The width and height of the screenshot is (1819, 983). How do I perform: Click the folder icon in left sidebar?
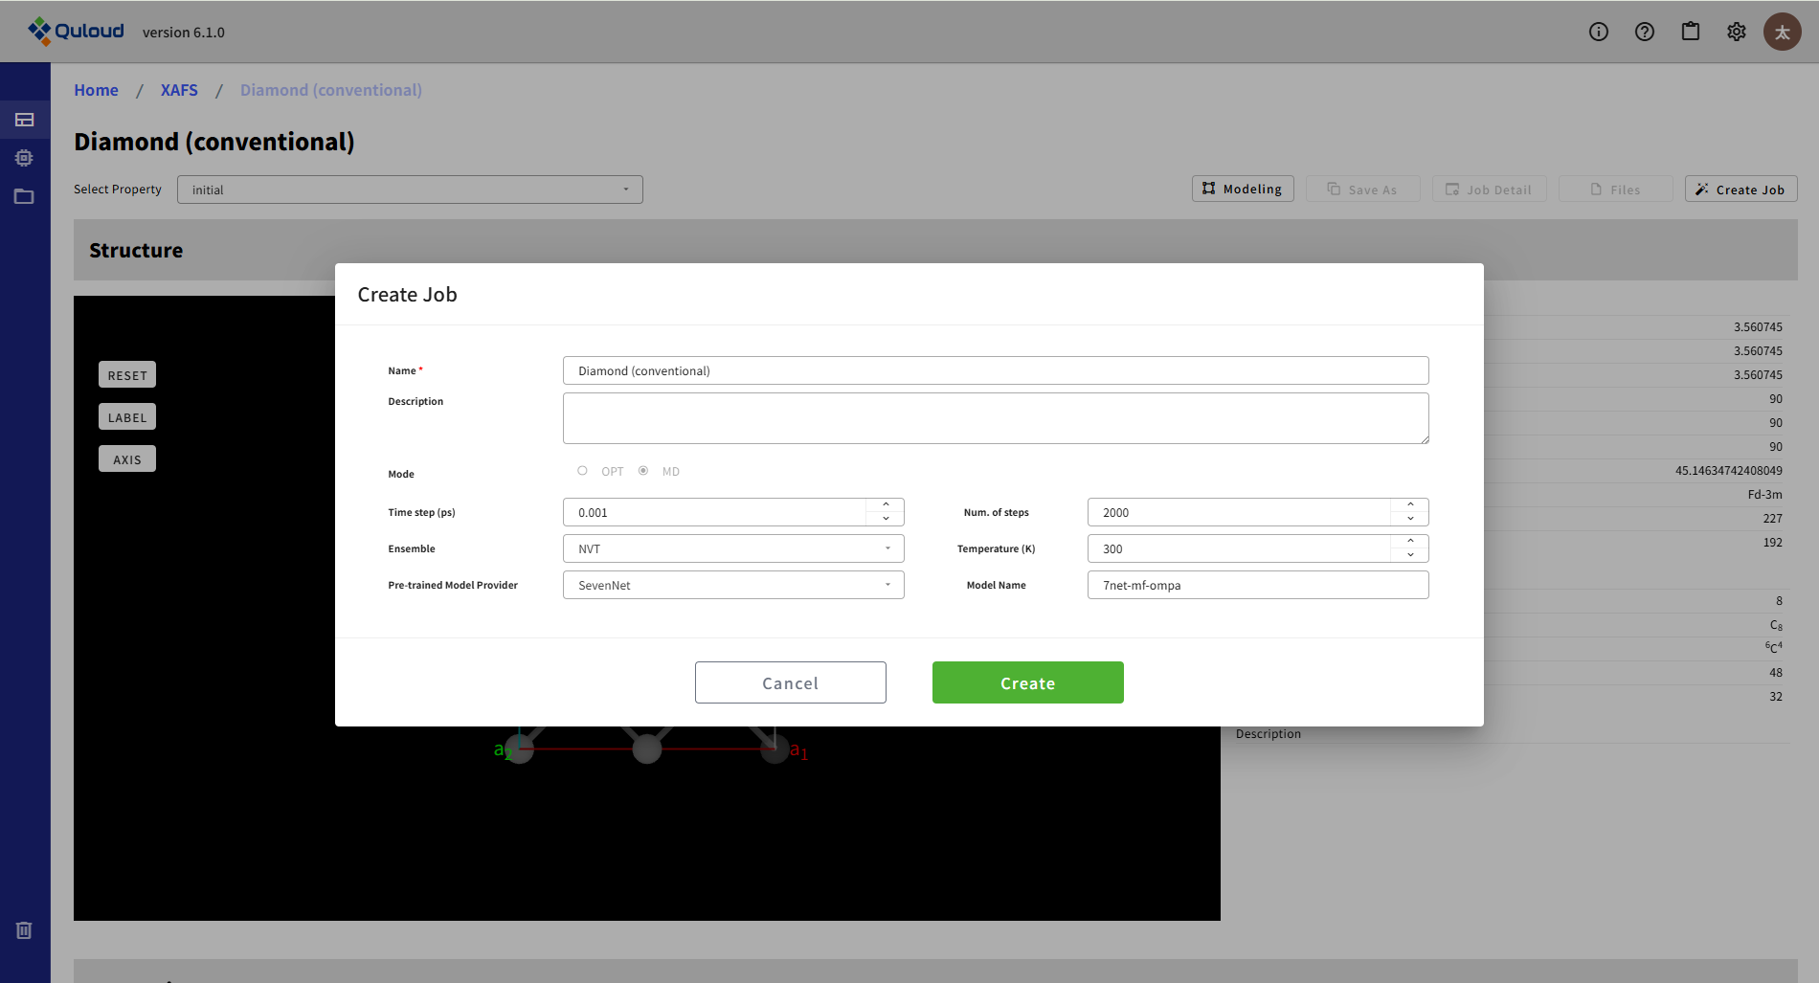(x=24, y=196)
